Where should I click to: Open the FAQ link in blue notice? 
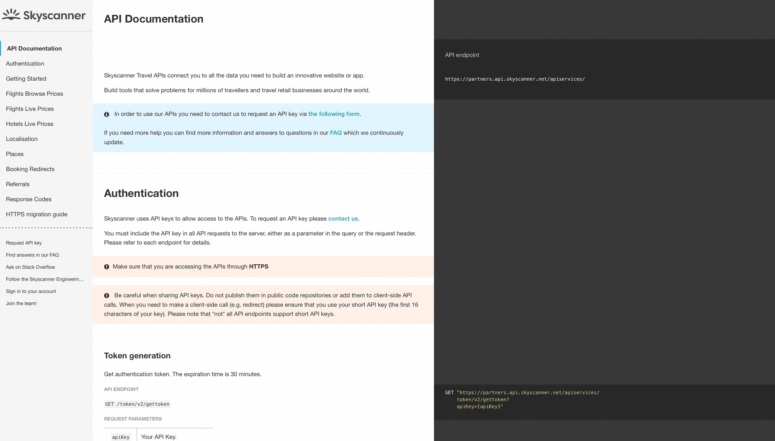click(336, 133)
